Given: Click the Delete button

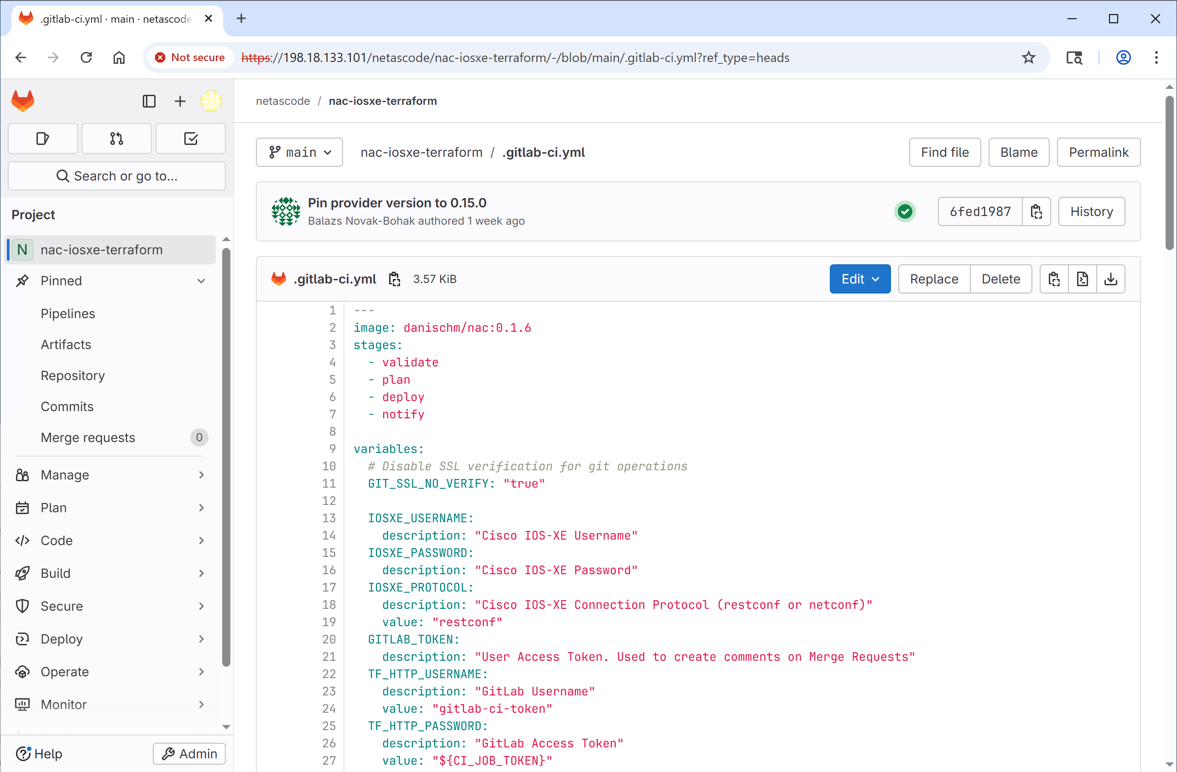Looking at the screenshot, I should click(1001, 279).
